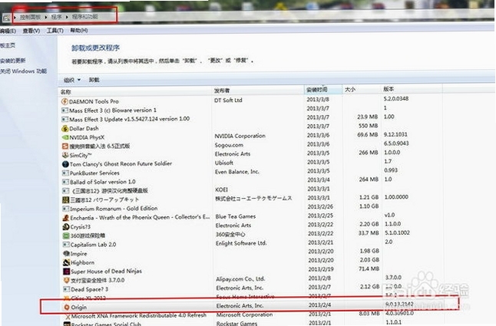Click the Dollar Dash program icon
This screenshot has height=326, width=496.
[65, 128]
